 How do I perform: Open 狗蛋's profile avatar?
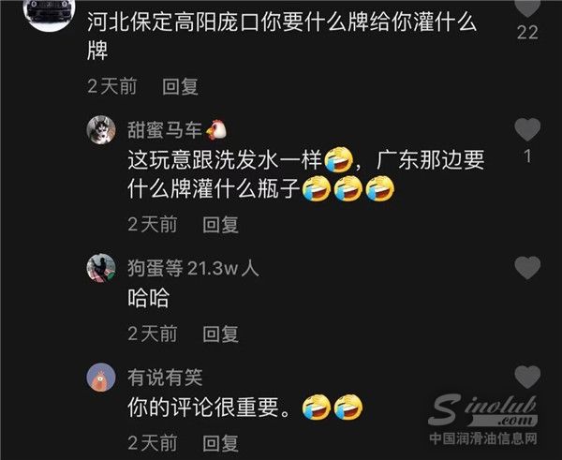pos(101,268)
